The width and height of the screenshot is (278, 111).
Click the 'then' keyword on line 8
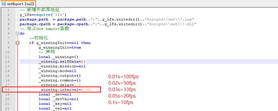(x=86, y=43)
